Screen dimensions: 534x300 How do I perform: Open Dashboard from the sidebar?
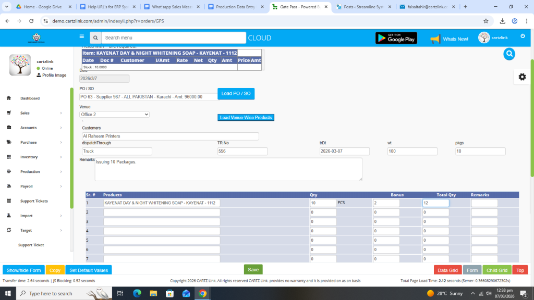(30, 98)
